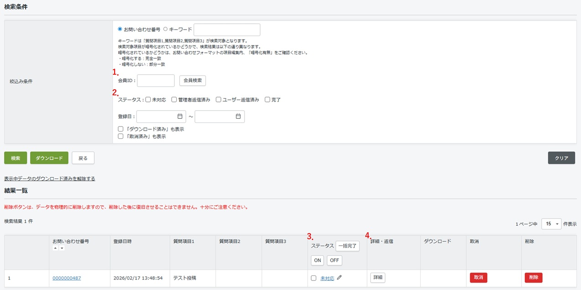
Task: Open the start date calendar picker icon
Action: (x=180, y=117)
